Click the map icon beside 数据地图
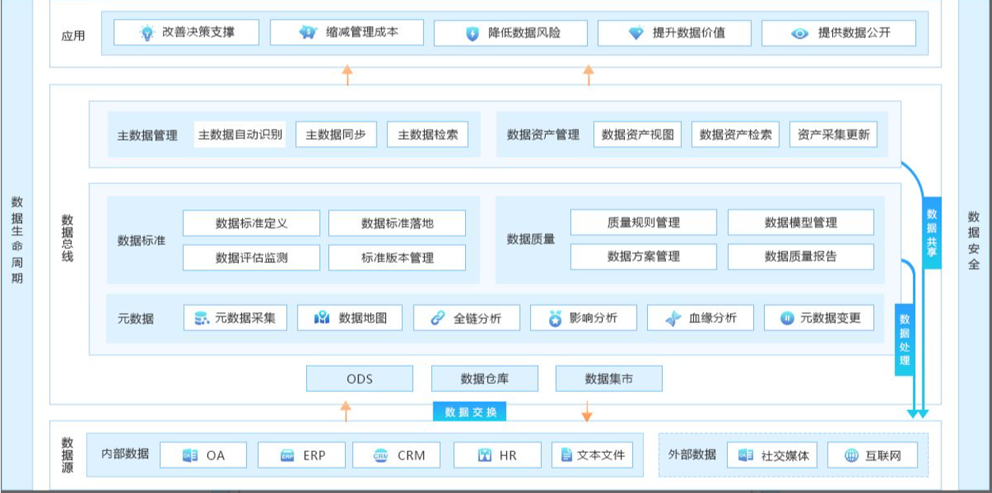This screenshot has width=992, height=493. coord(321,318)
